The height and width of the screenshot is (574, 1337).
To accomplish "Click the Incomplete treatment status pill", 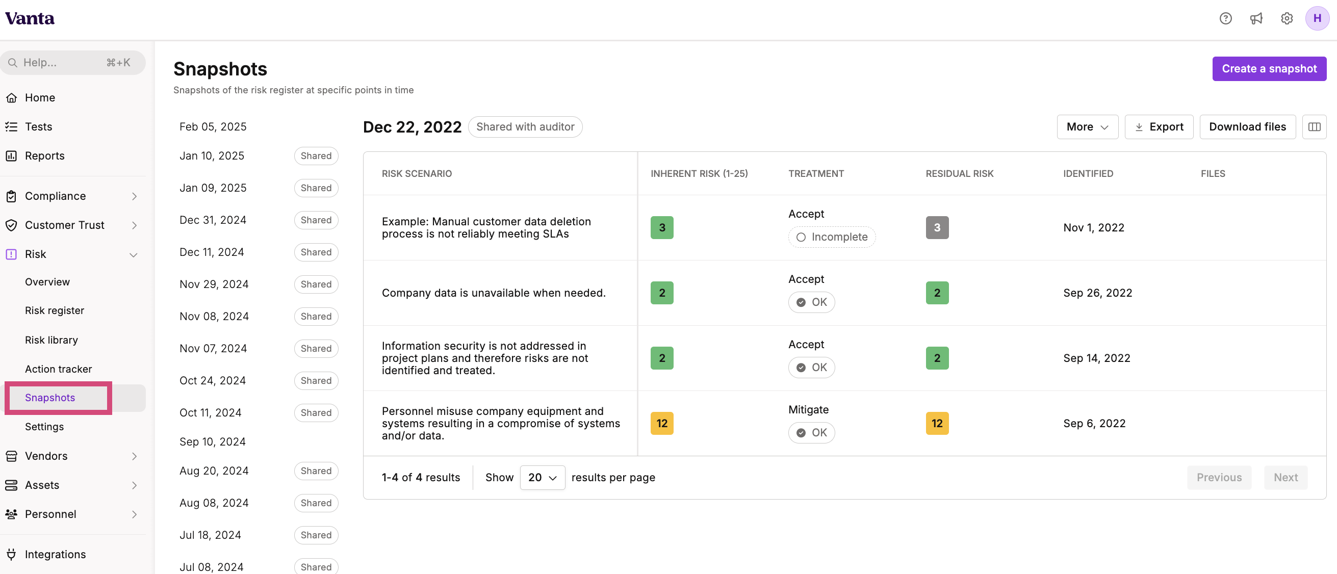I will [832, 237].
